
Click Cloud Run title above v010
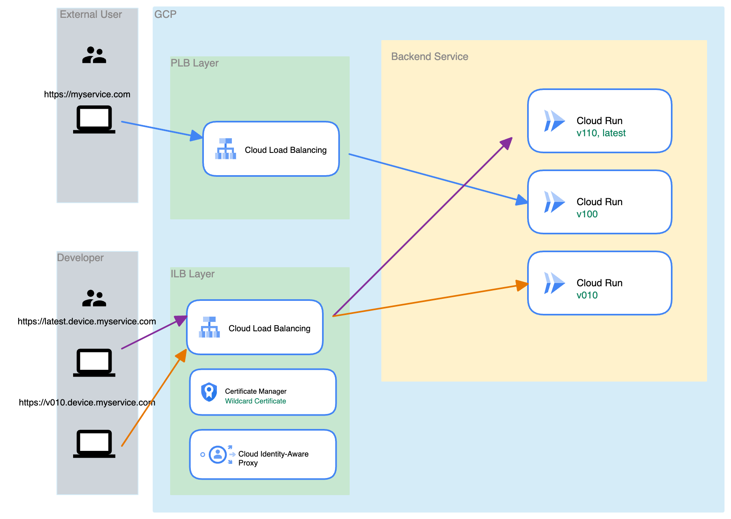pos(599,283)
